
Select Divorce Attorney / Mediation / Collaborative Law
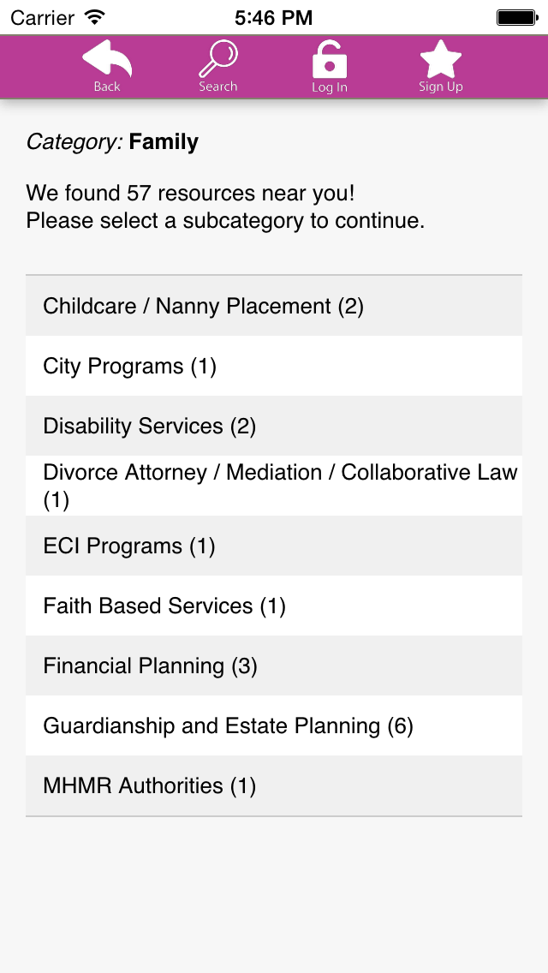point(274,486)
